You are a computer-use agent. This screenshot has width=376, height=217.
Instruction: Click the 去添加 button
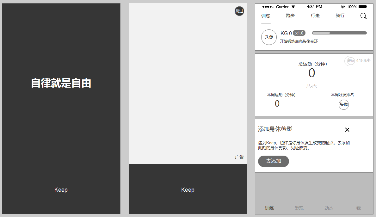(x=273, y=161)
